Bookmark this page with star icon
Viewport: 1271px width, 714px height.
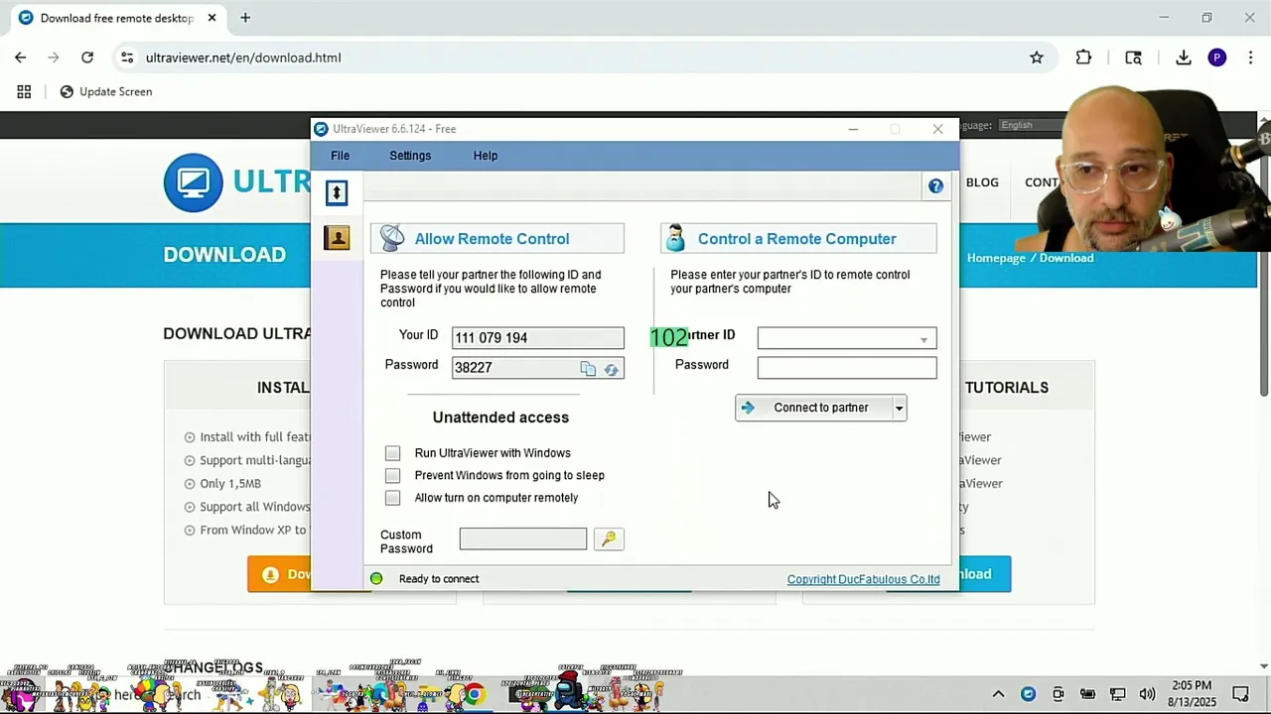pyautogui.click(x=1037, y=58)
